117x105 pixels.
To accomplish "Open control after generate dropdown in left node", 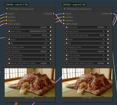I will pos(30,35).
